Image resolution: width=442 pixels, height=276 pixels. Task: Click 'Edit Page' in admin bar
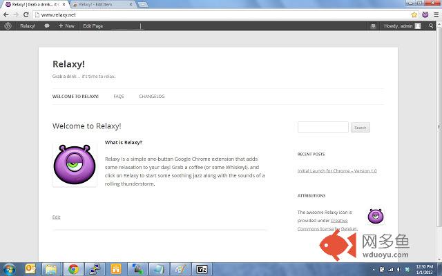coord(93,26)
